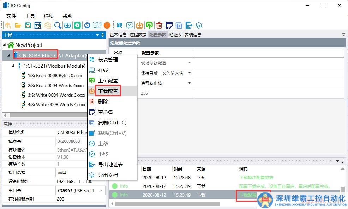The height and width of the screenshot is (209, 348).
Task: Click the open folder toolbar icon
Action: pos(18,25)
